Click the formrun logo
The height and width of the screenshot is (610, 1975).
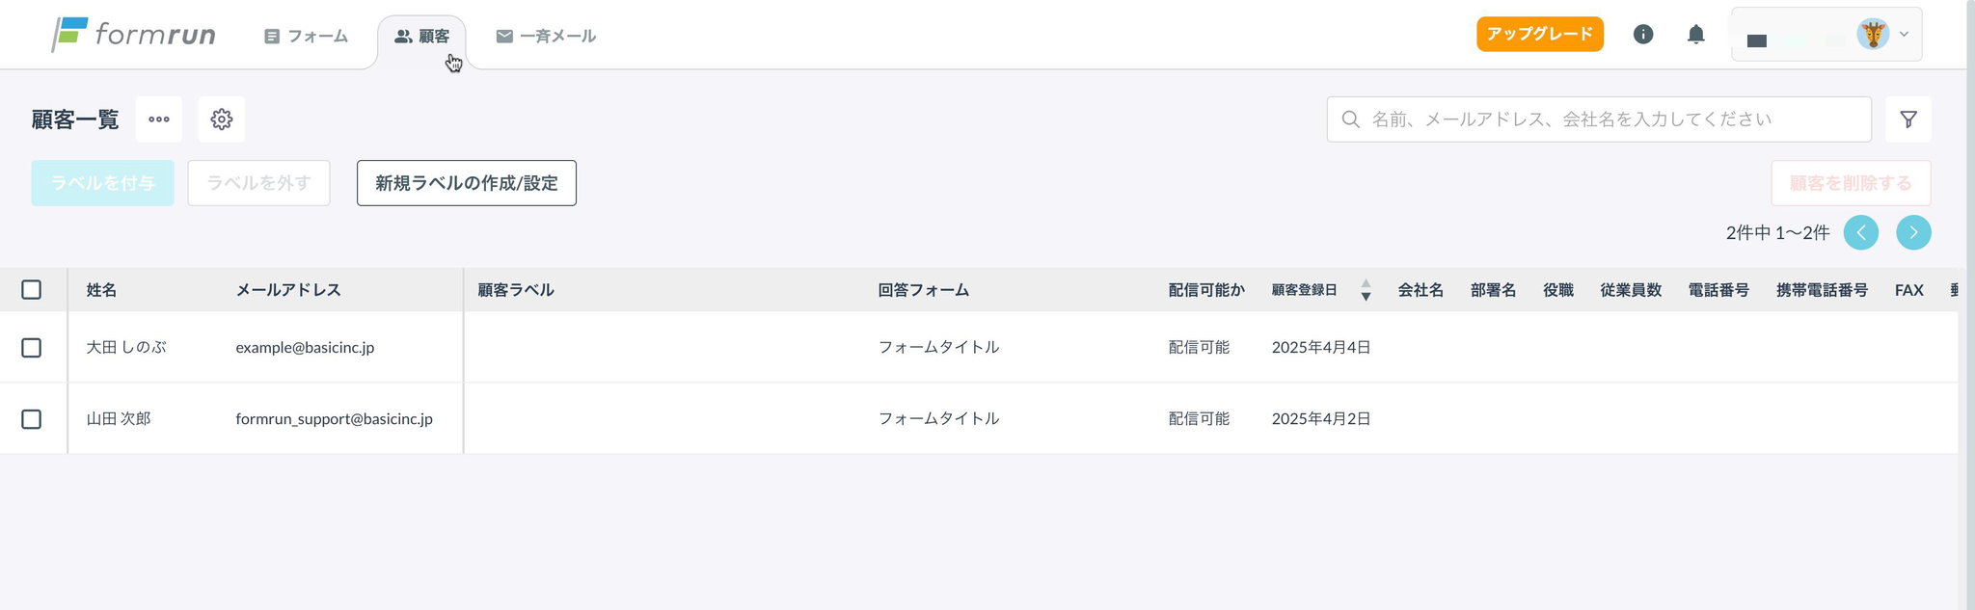[x=133, y=35]
